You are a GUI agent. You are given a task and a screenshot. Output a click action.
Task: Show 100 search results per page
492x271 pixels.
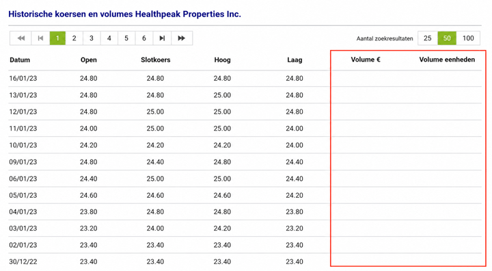pyautogui.click(x=468, y=38)
